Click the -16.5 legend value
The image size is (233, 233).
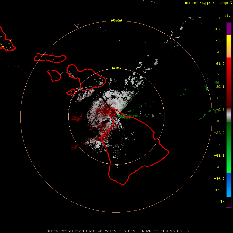point(219,121)
